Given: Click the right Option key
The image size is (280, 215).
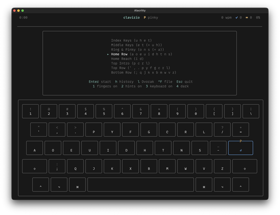Looking at the screenshot, I should click(x=222, y=184).
